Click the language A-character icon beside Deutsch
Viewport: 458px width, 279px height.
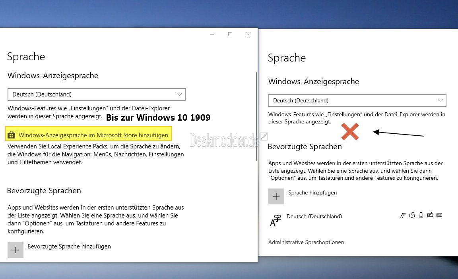pos(275,220)
